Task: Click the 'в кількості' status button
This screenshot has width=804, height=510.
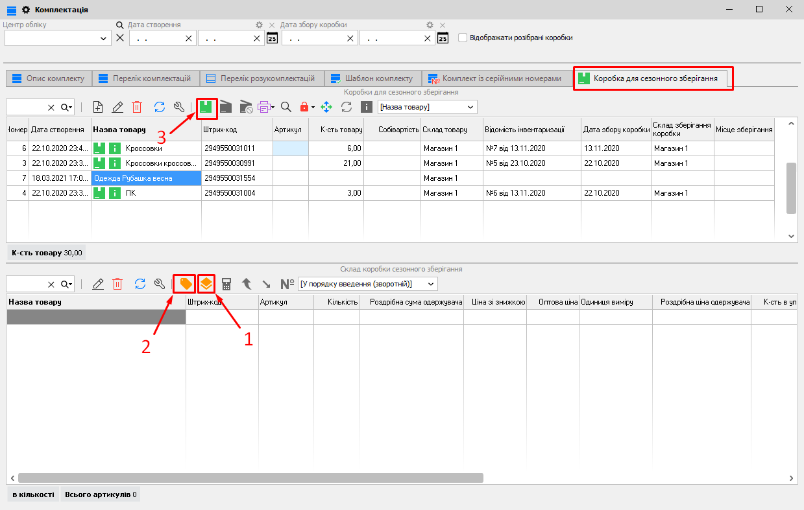Action: [33, 494]
